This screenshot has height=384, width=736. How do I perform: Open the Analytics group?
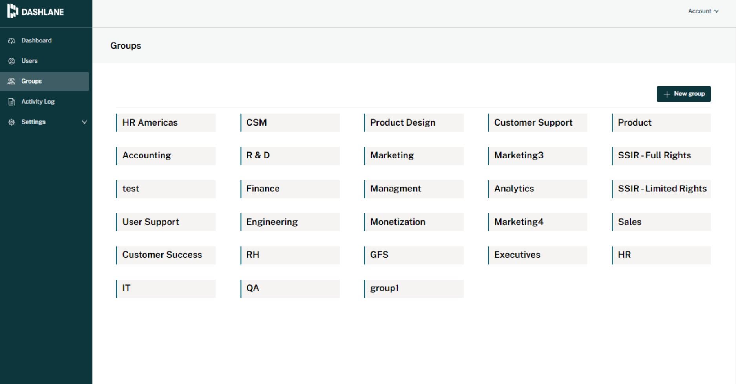coord(537,189)
